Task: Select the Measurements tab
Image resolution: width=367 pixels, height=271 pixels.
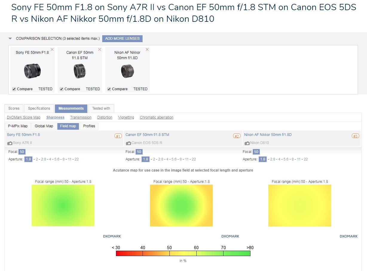Action: 71,108
